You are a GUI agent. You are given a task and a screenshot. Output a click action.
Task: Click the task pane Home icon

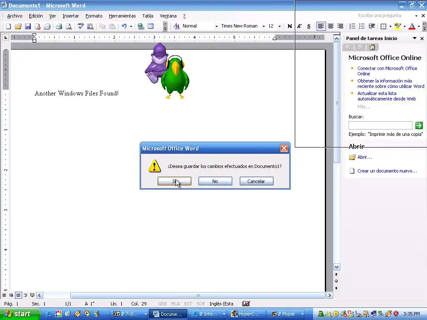[x=372, y=47]
